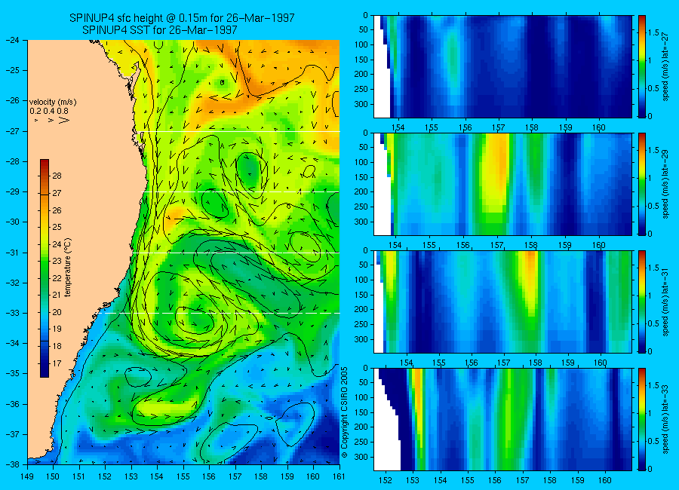The width and height of the screenshot is (679, 490).
Task: Click the 152 longitude label under lat=-33 panel
Action: [385, 480]
